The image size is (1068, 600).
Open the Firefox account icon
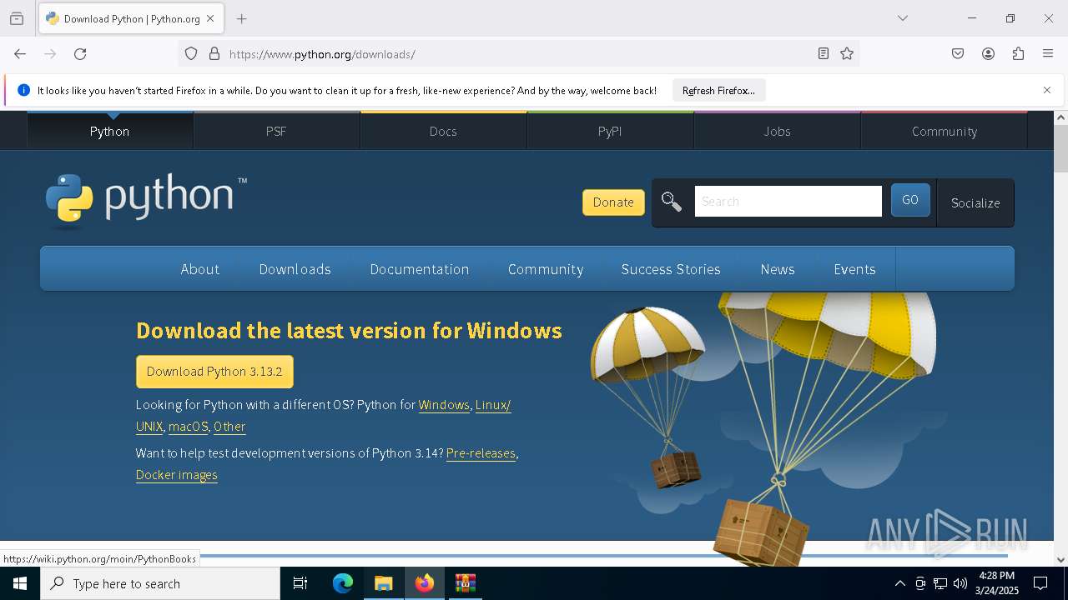988,54
